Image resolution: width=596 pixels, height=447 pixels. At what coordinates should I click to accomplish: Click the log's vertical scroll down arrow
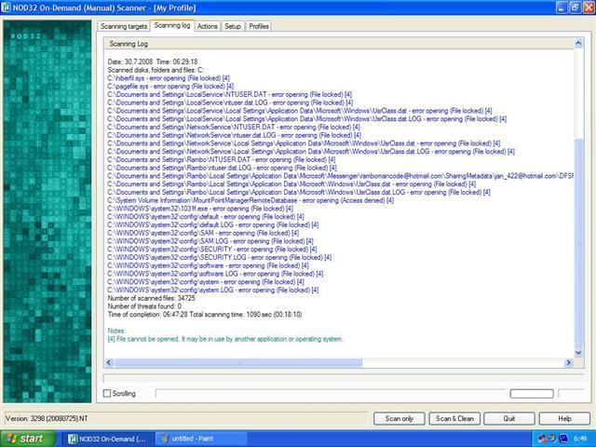[x=578, y=353]
